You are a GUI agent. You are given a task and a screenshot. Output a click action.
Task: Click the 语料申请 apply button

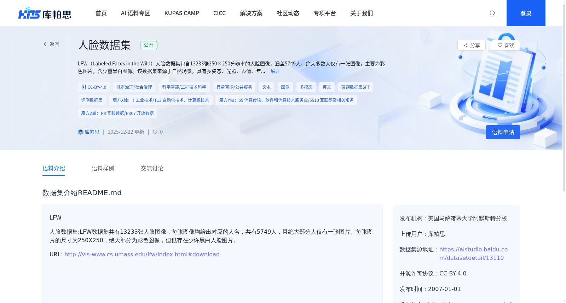pos(503,132)
